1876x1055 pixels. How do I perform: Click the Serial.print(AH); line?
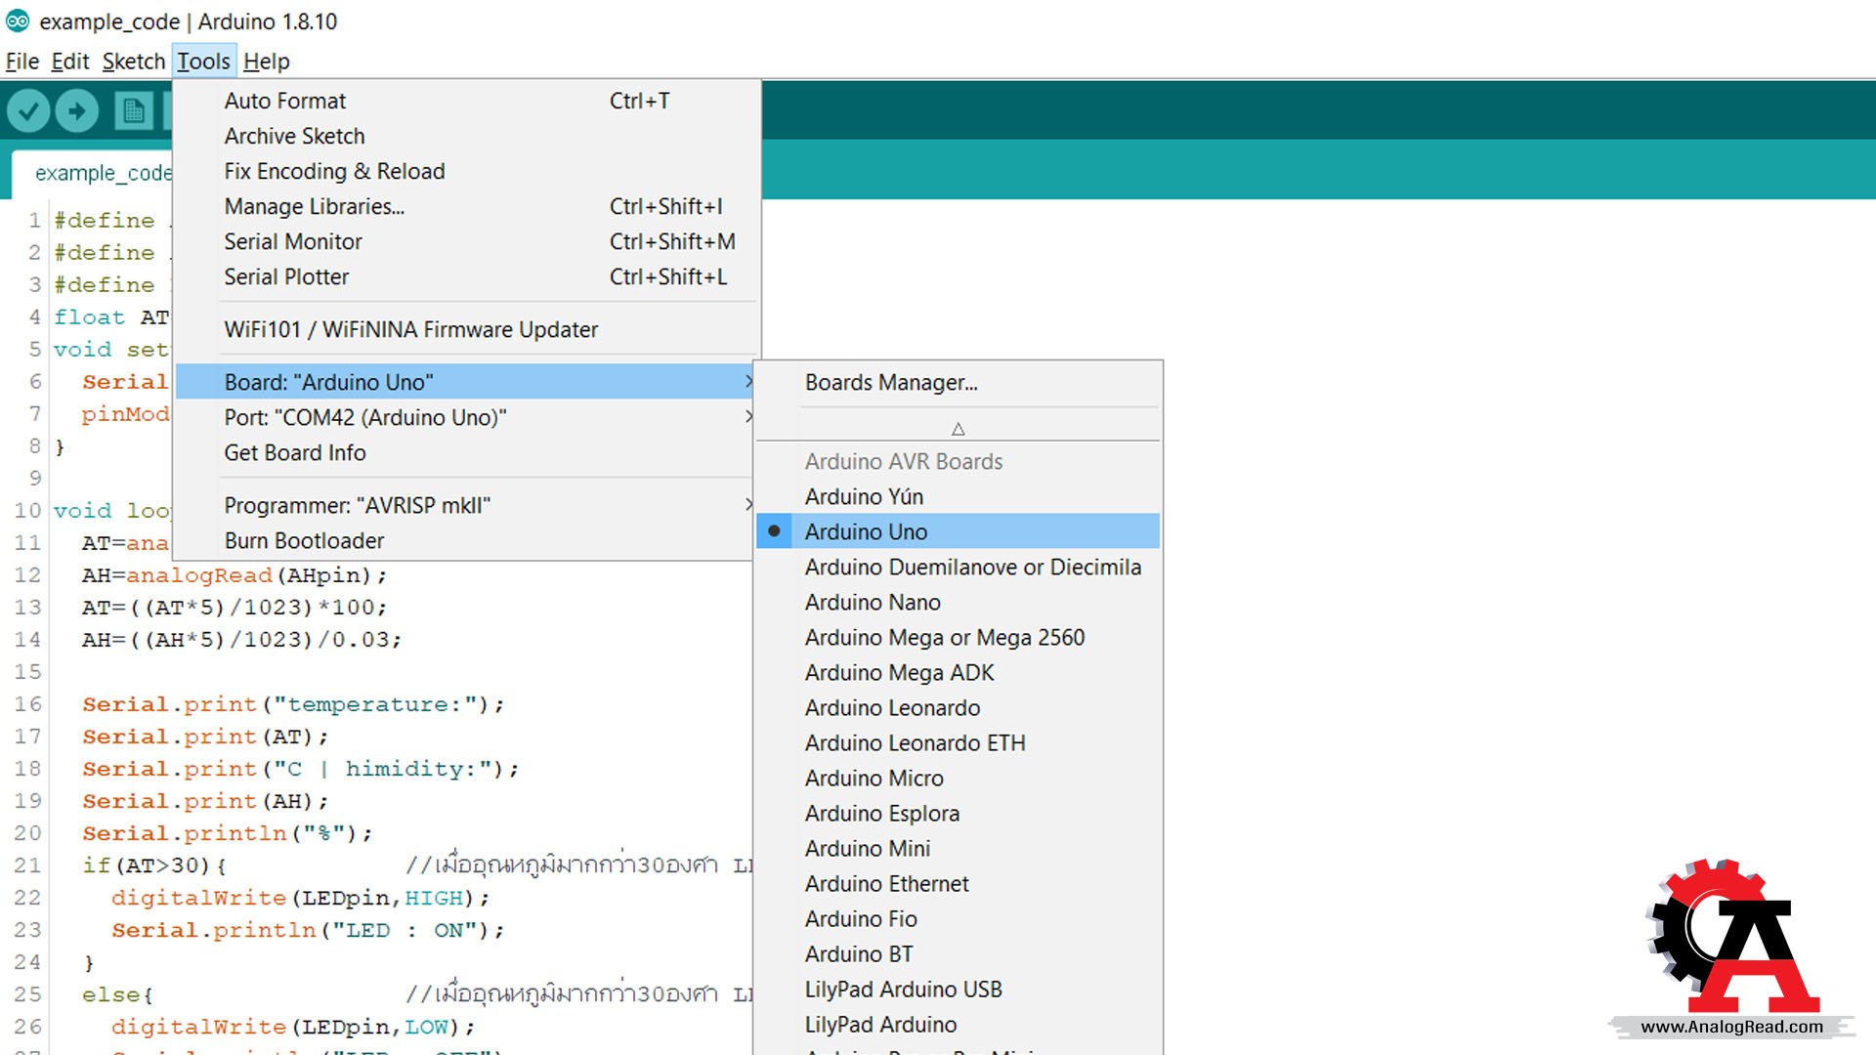click(205, 801)
